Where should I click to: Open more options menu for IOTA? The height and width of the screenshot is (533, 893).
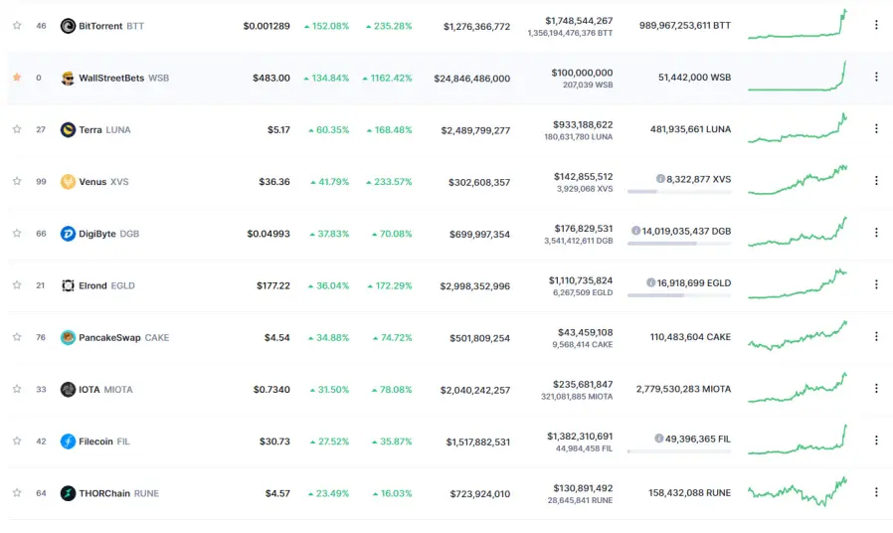coord(876,389)
